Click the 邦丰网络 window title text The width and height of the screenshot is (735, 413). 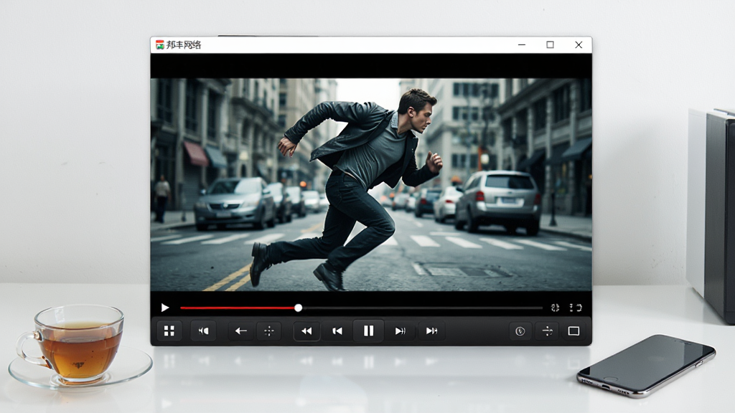[x=184, y=44]
